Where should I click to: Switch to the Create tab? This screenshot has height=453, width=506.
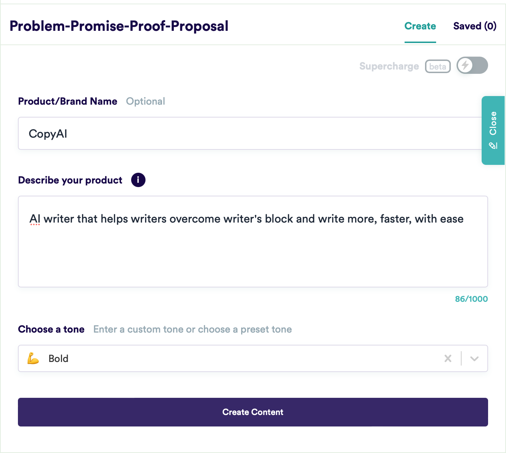(x=420, y=26)
